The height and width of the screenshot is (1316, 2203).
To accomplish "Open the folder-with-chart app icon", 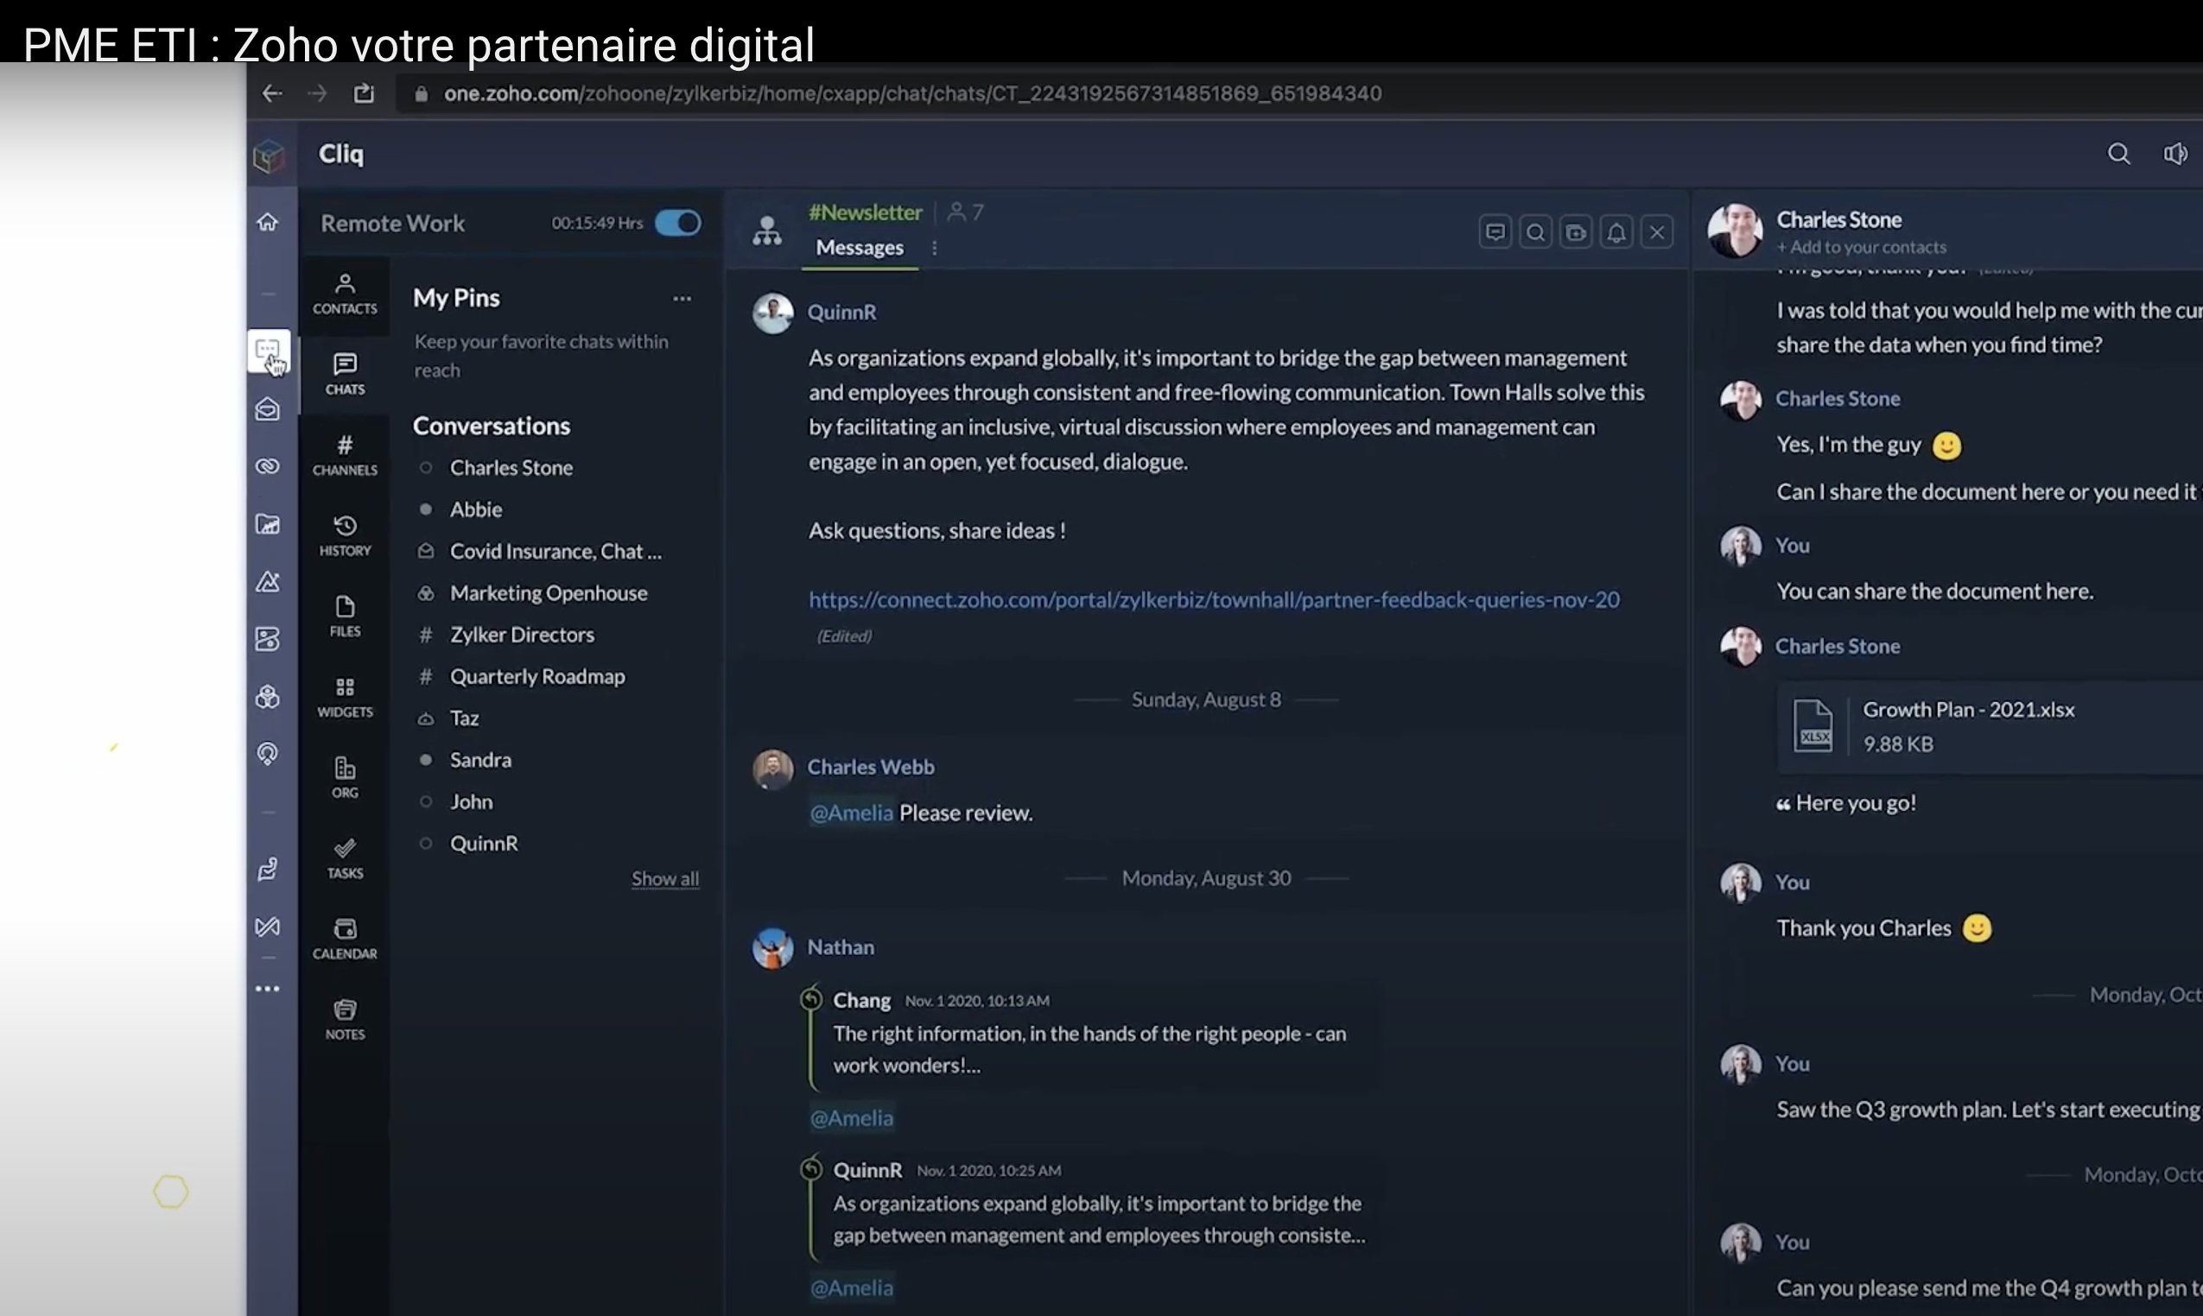I will [x=268, y=523].
